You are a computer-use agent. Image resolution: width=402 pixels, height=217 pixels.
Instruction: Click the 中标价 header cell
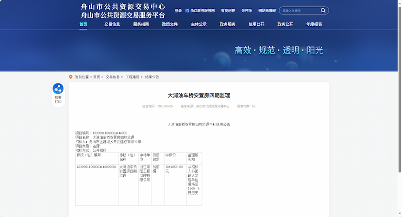pyautogui.click(x=175, y=158)
